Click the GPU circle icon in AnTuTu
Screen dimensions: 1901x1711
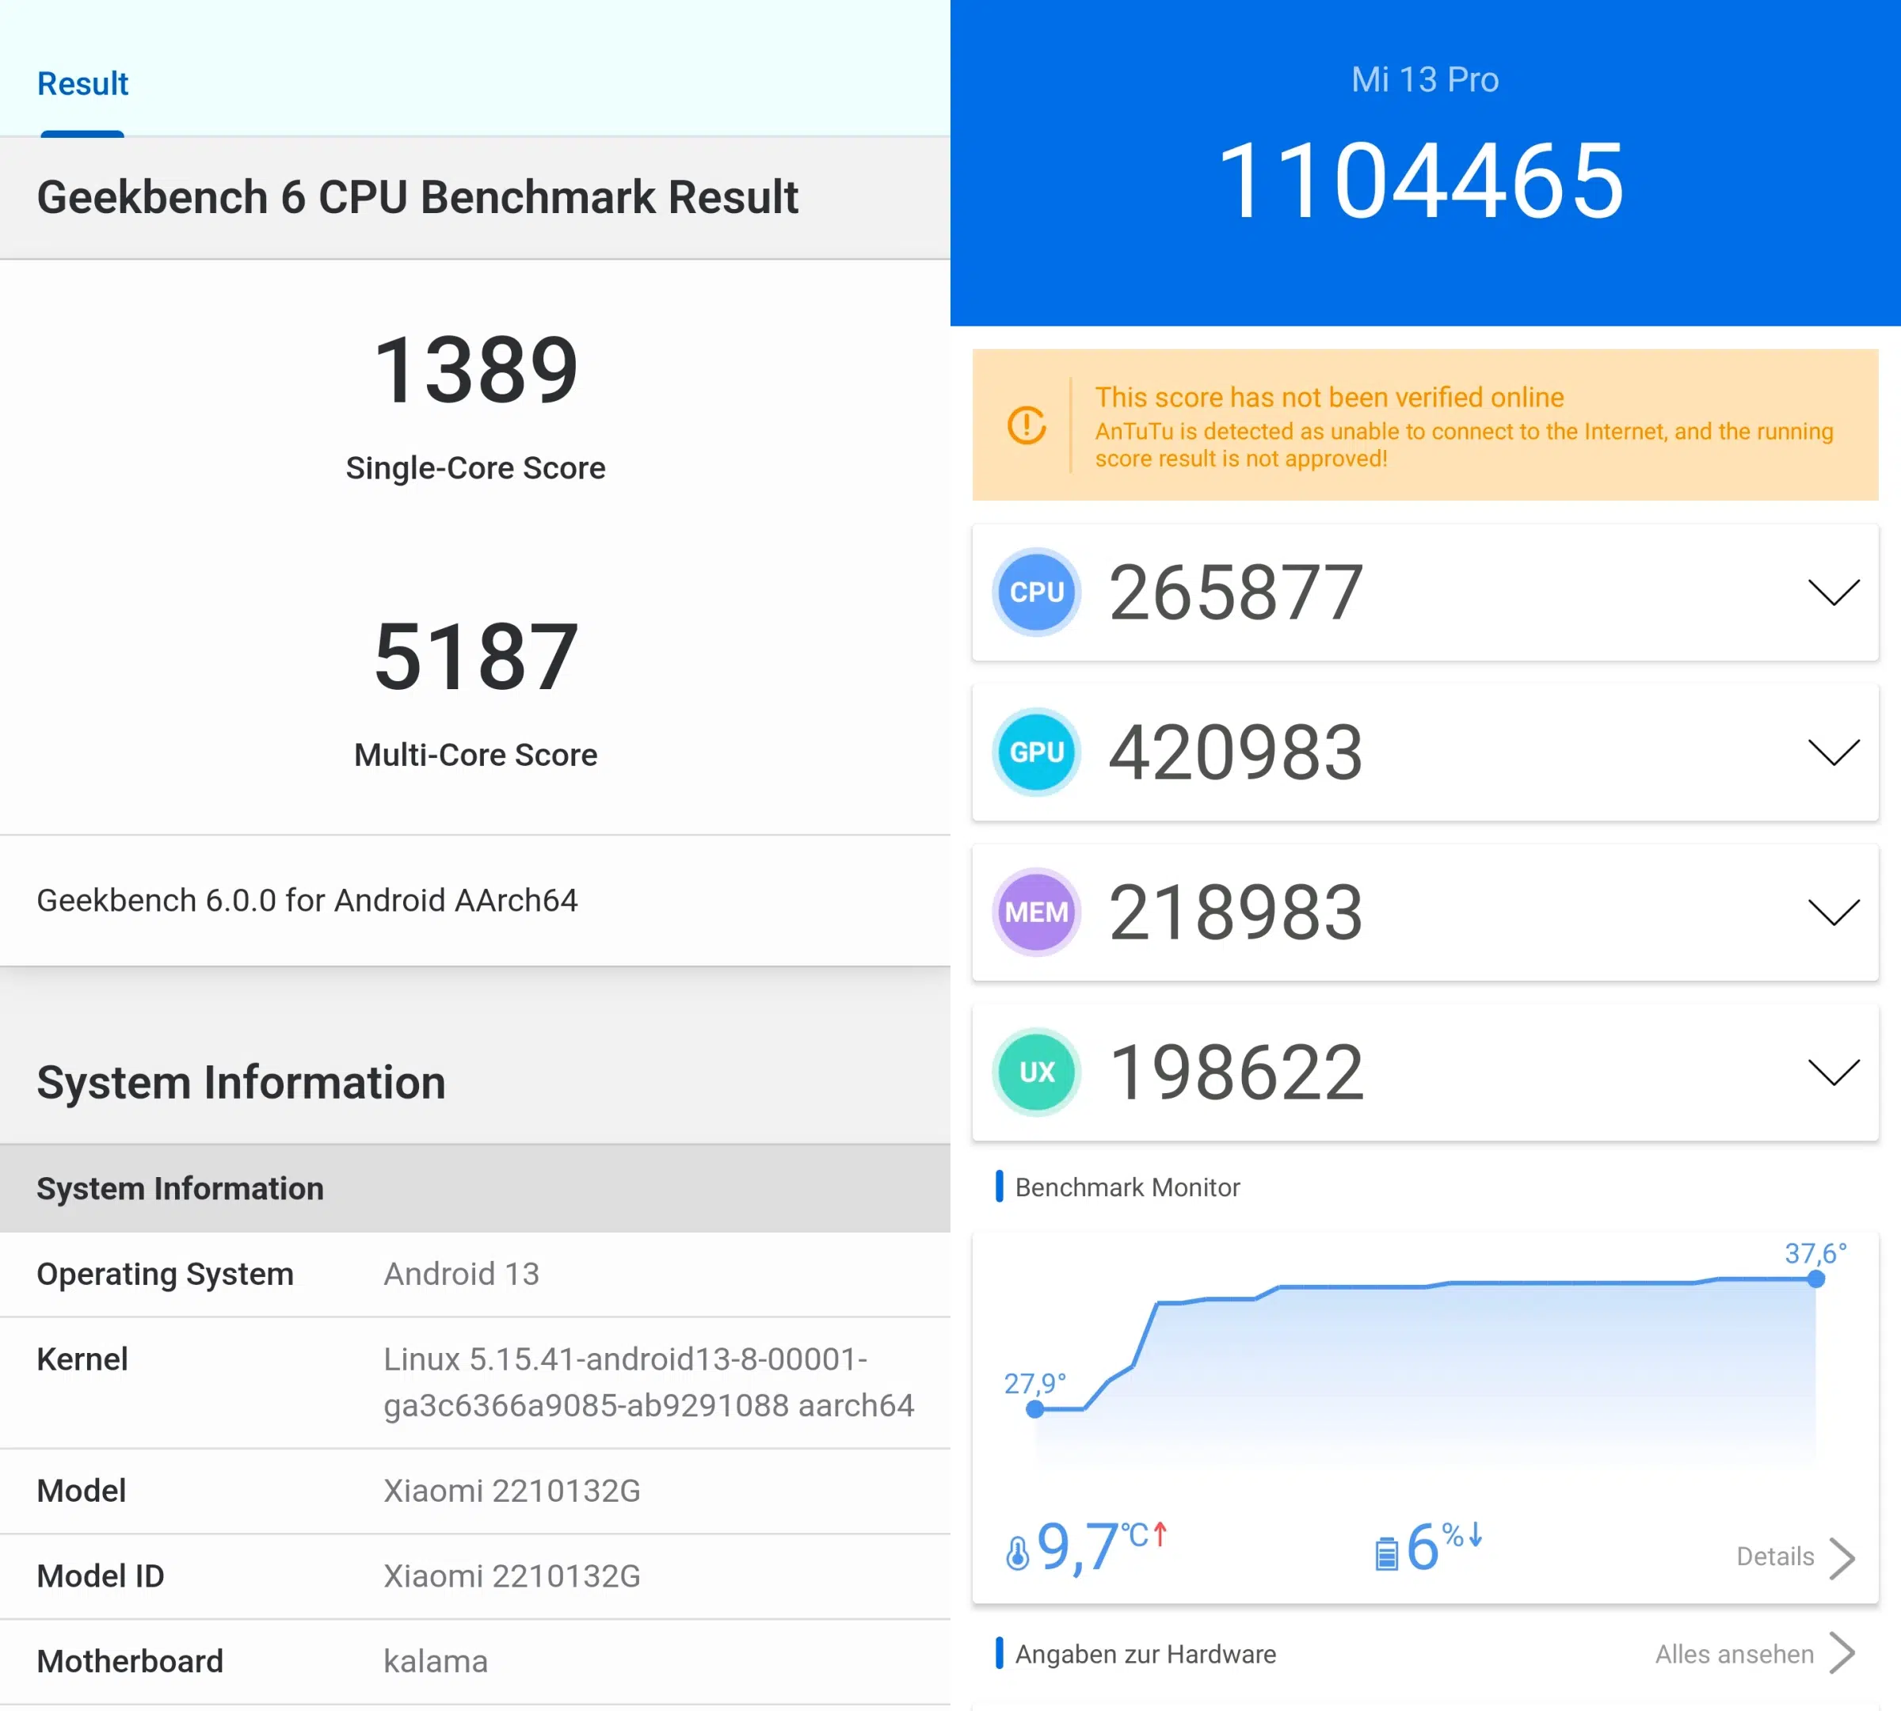(1036, 752)
